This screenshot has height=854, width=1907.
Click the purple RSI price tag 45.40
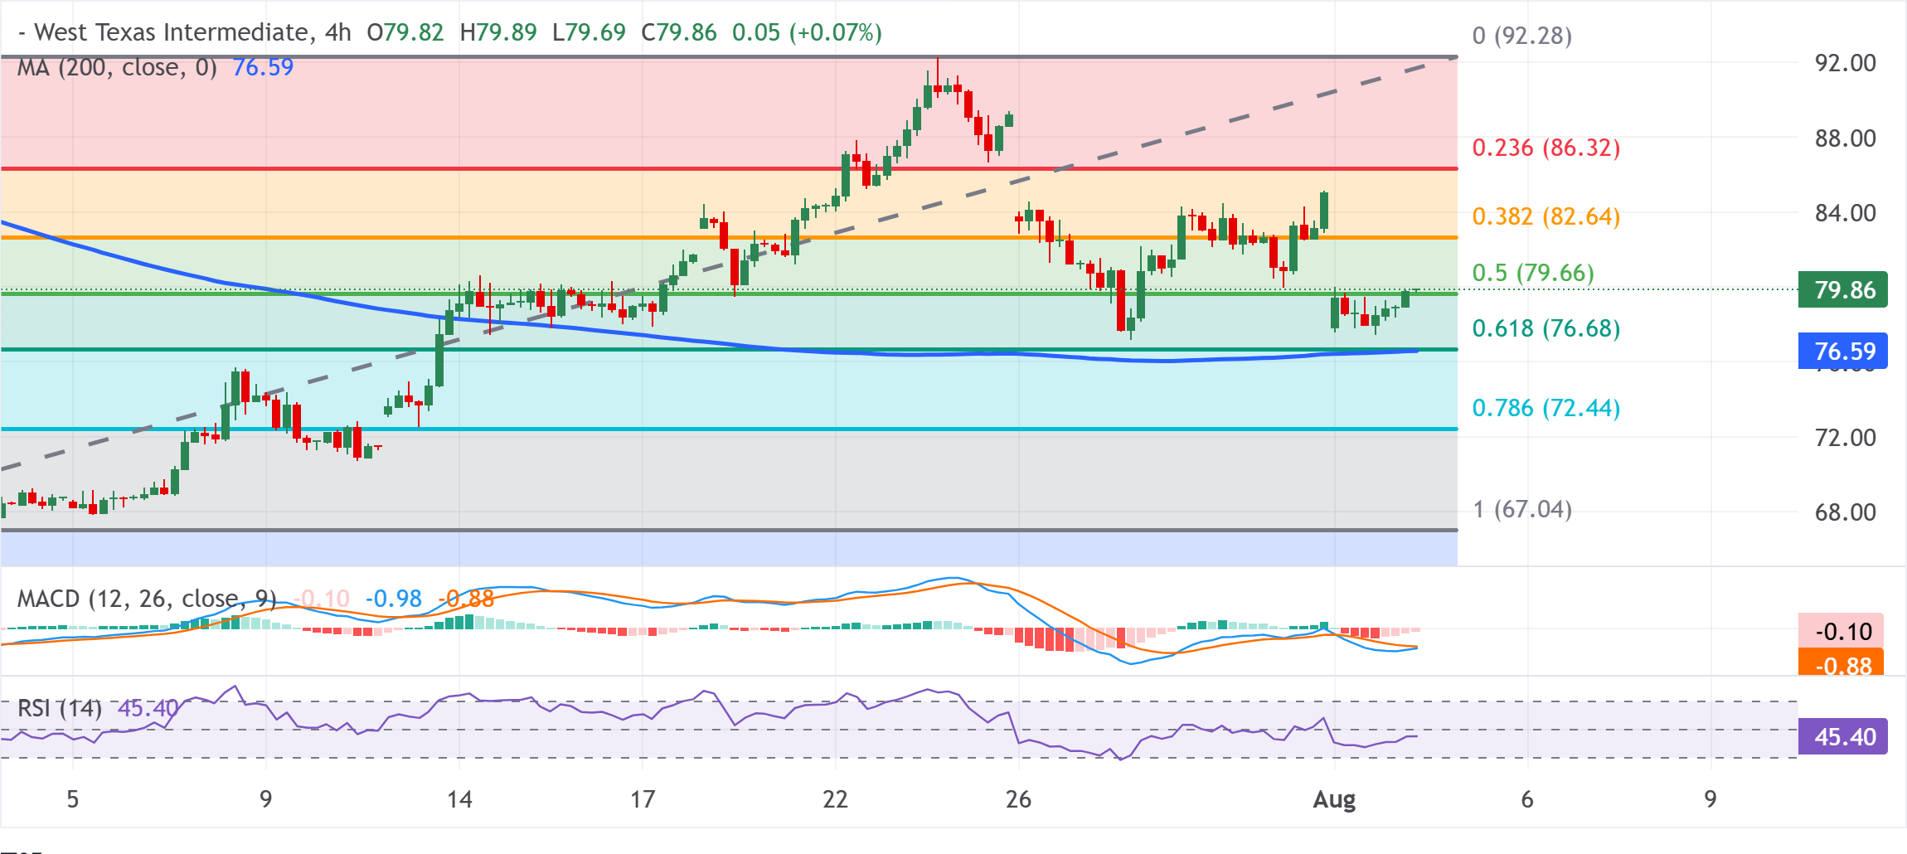[x=1843, y=736]
